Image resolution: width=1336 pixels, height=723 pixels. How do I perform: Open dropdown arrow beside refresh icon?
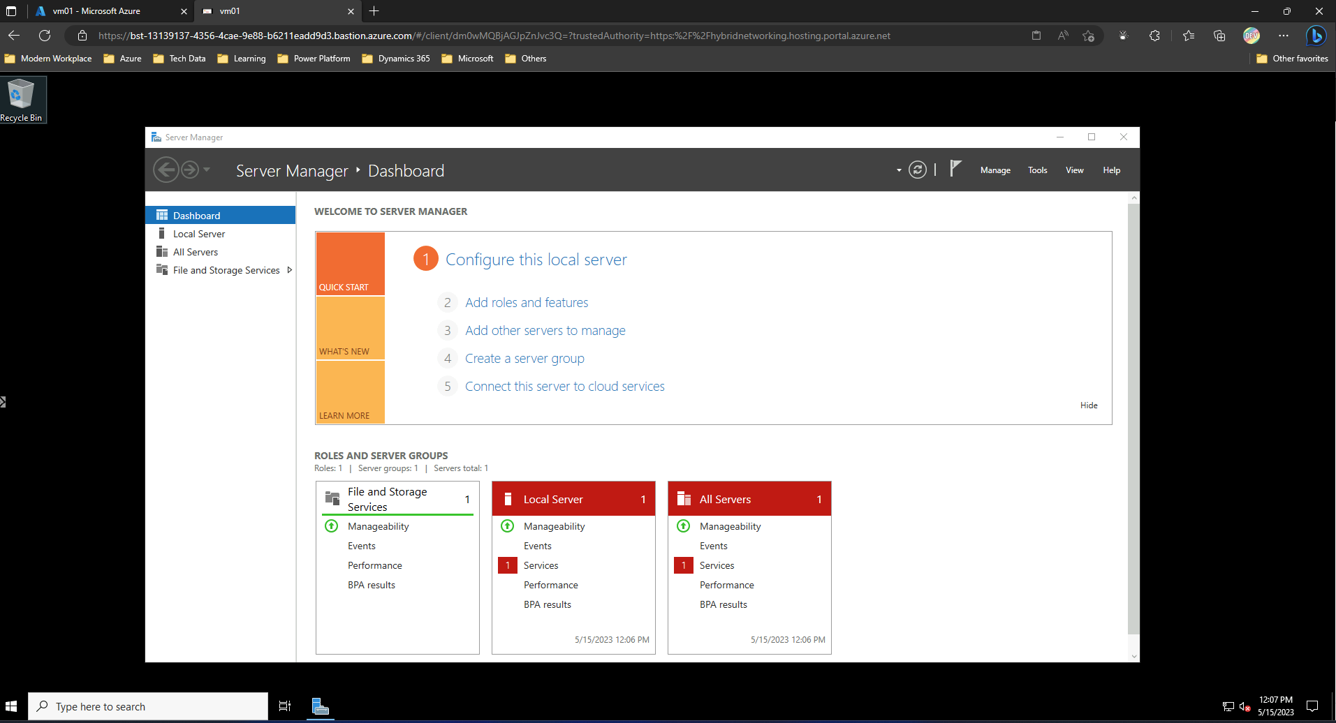[x=899, y=170]
